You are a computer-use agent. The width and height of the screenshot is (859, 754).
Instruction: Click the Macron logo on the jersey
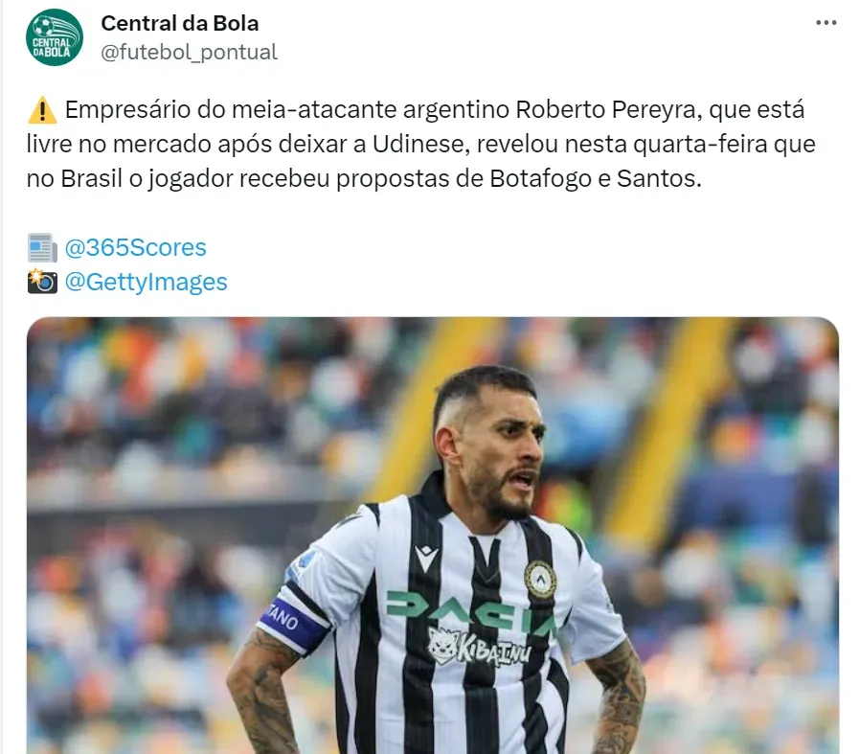(x=426, y=558)
